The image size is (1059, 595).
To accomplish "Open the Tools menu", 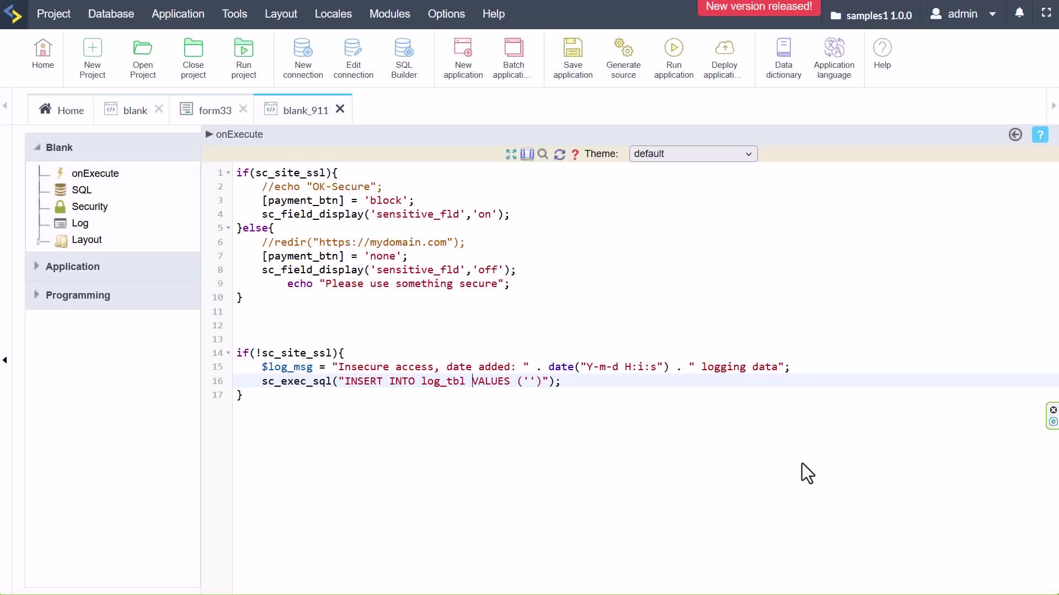I will pos(234,14).
